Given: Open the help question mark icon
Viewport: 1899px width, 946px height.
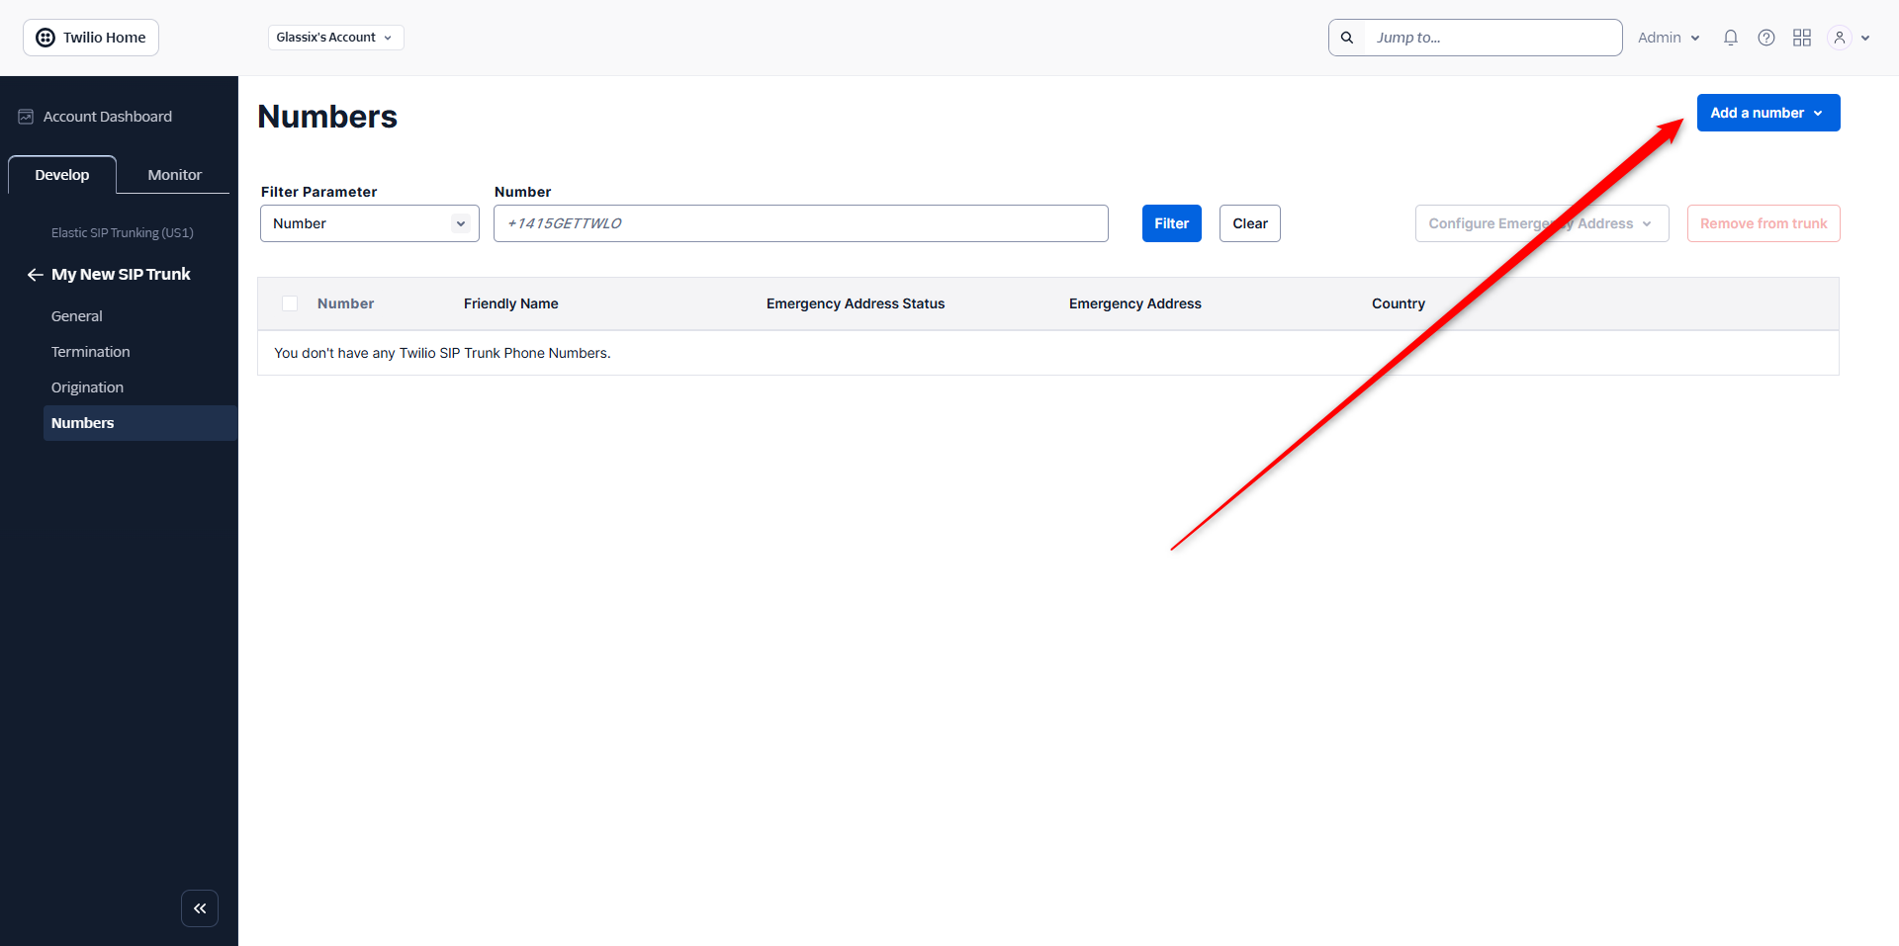Looking at the screenshot, I should click(x=1766, y=38).
